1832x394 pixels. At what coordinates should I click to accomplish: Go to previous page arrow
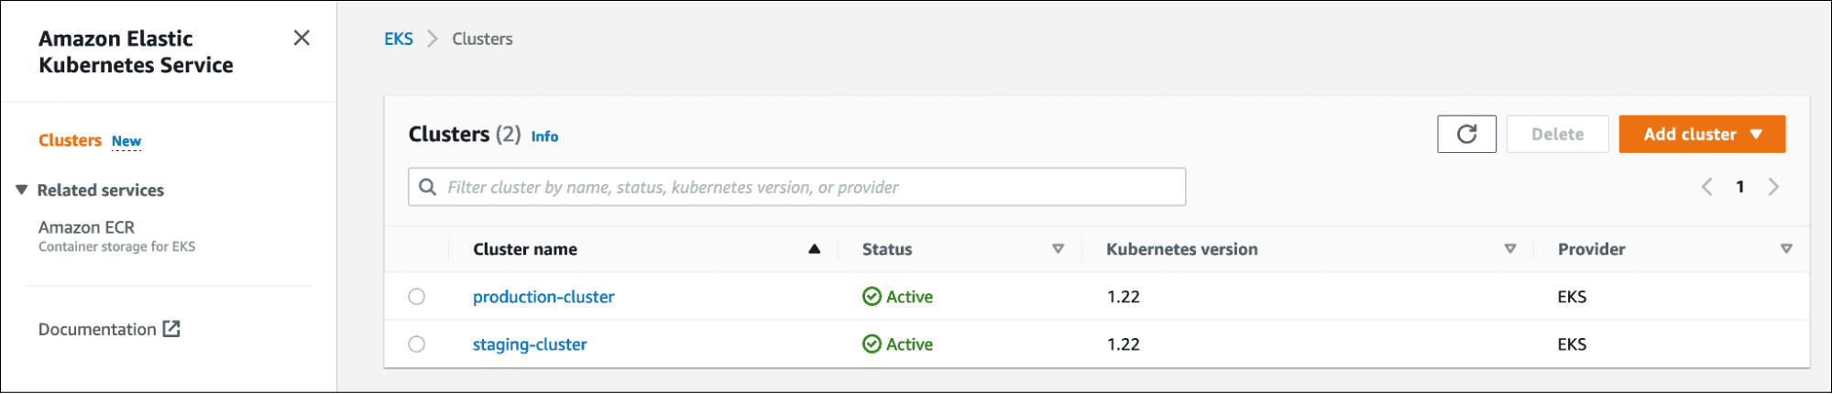(1706, 187)
